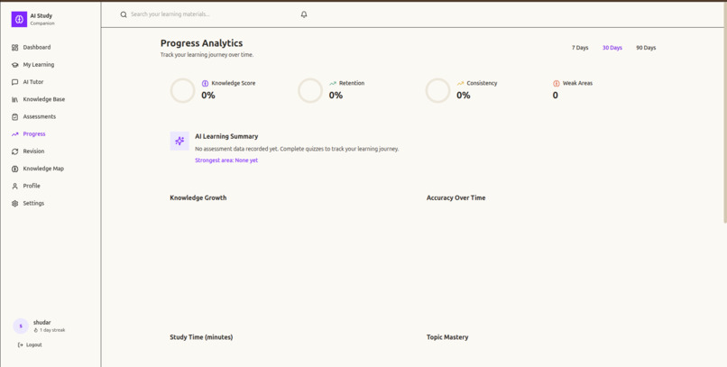The height and width of the screenshot is (367, 727).
Task: Click the Settings gear icon
Action: click(14, 204)
